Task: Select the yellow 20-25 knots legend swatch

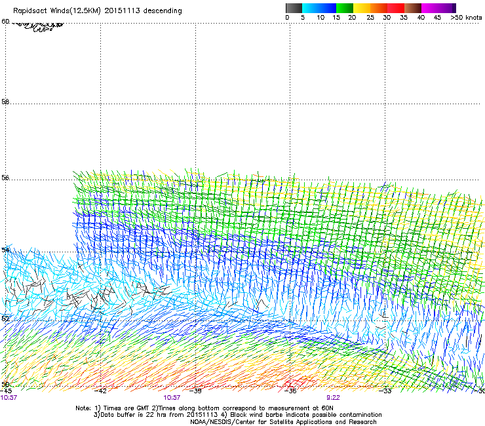Action: (362, 8)
